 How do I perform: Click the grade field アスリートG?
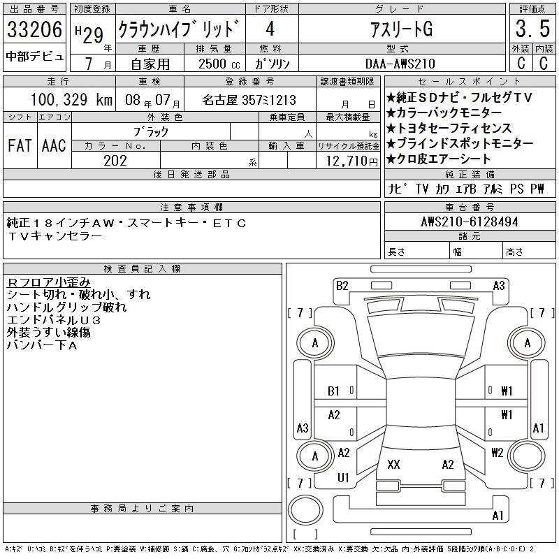[x=401, y=29]
